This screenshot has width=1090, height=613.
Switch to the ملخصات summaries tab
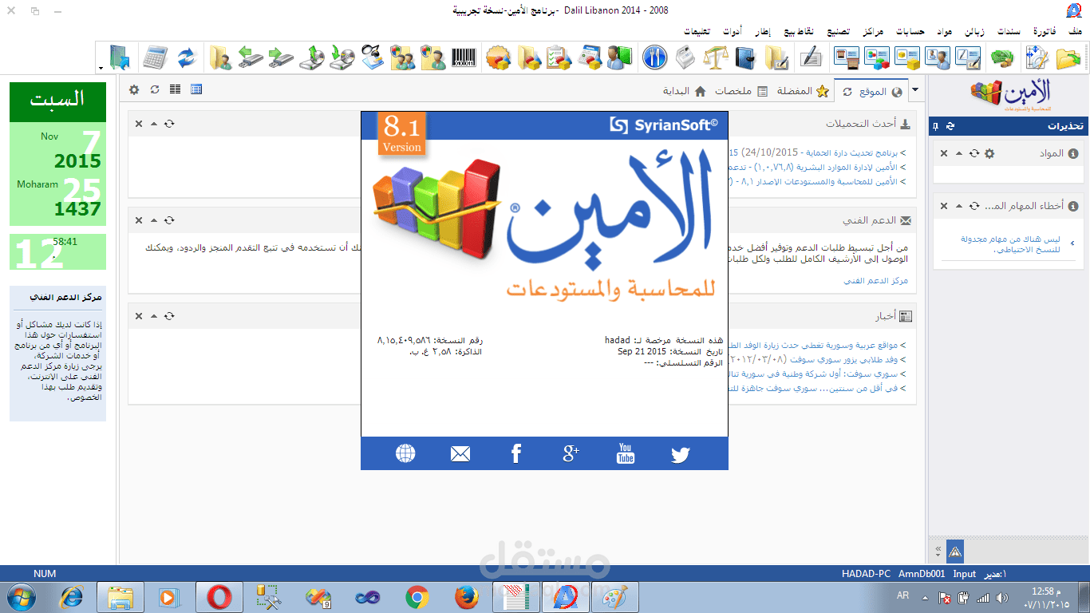click(740, 91)
